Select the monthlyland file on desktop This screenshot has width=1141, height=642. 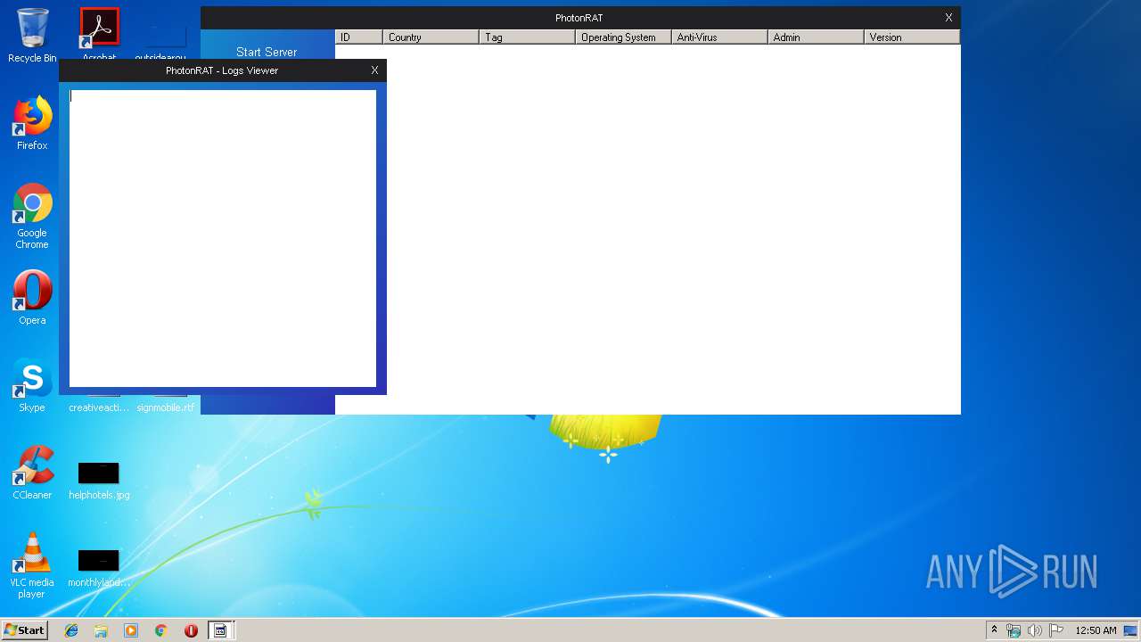coord(99,568)
